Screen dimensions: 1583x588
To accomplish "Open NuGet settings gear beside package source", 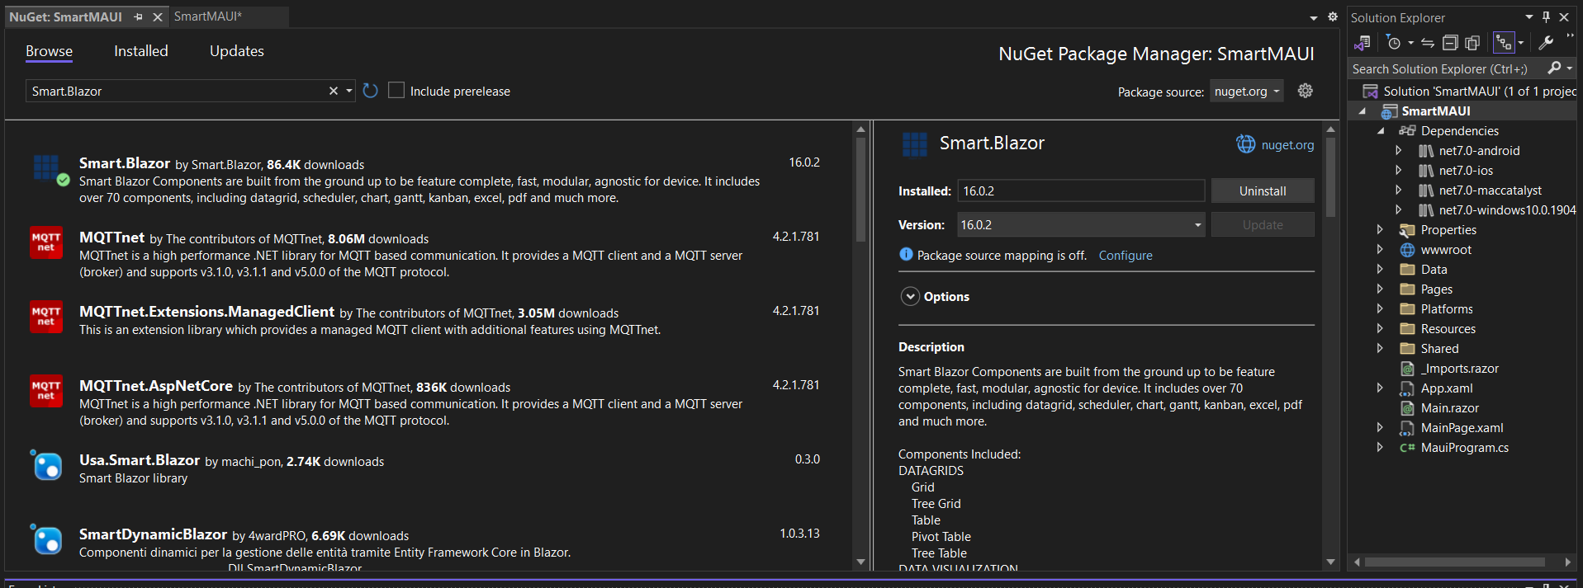I will pos(1306,91).
